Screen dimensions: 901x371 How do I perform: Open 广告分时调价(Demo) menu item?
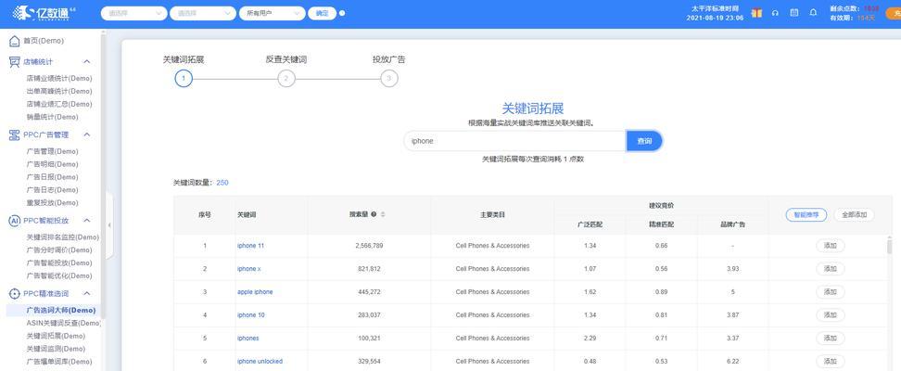[59, 250]
